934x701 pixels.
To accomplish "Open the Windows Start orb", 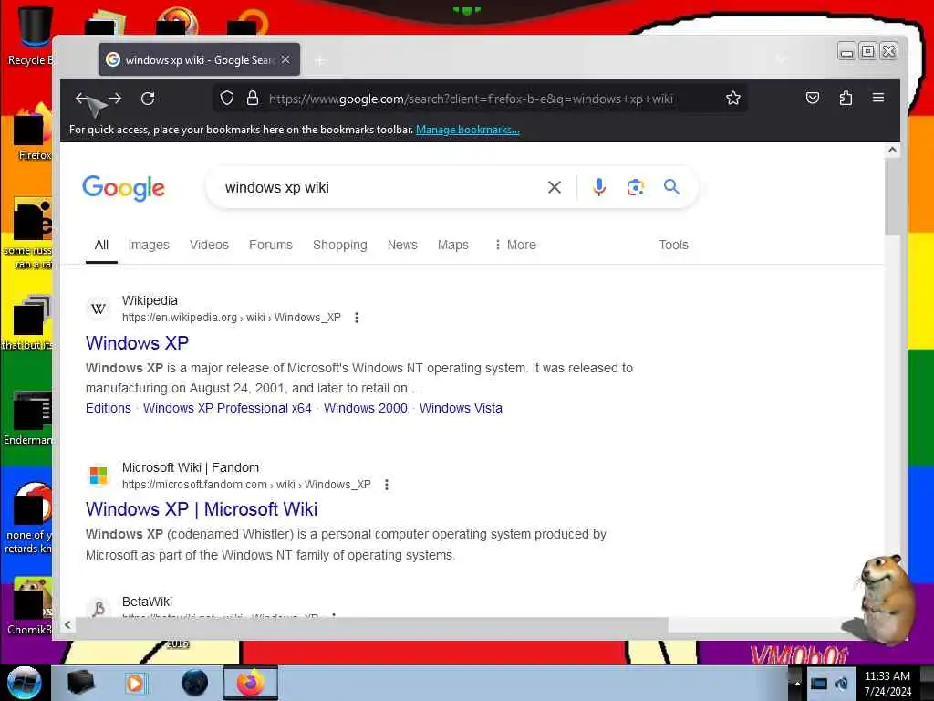I will tap(24, 683).
